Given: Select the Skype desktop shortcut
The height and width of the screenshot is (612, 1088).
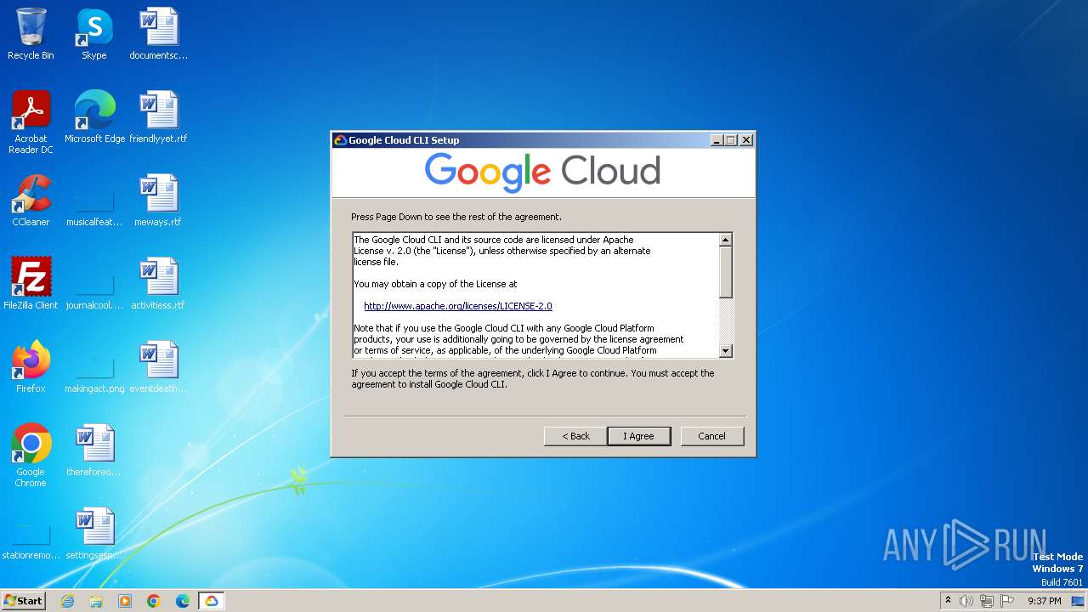Looking at the screenshot, I should 94,34.
